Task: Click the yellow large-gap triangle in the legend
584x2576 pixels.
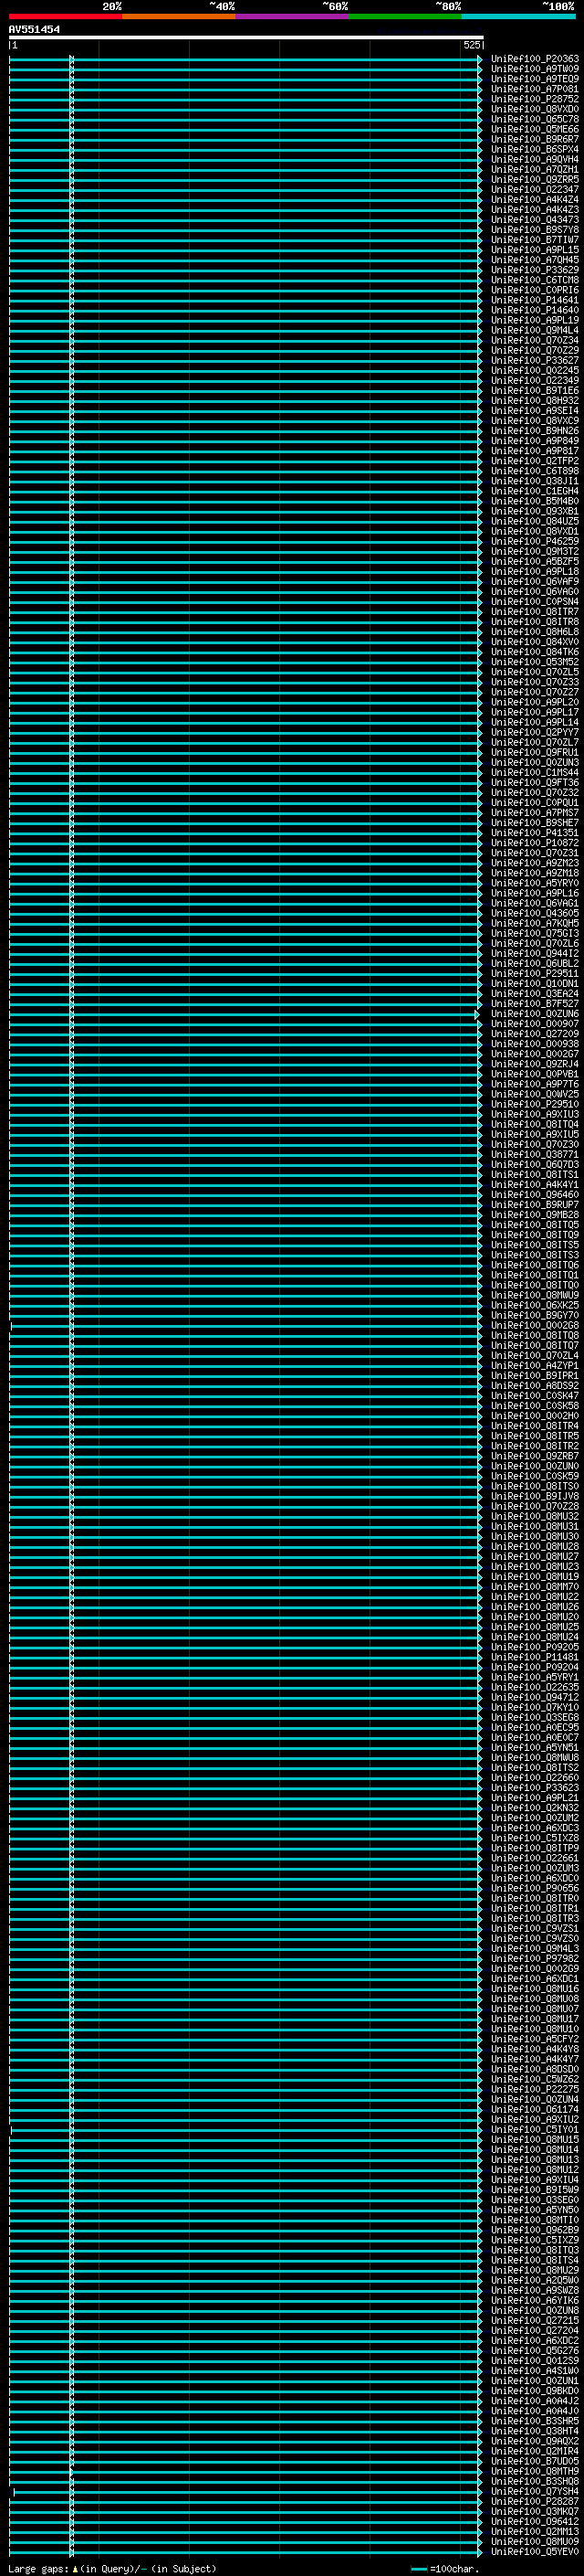Action: 75,2569
